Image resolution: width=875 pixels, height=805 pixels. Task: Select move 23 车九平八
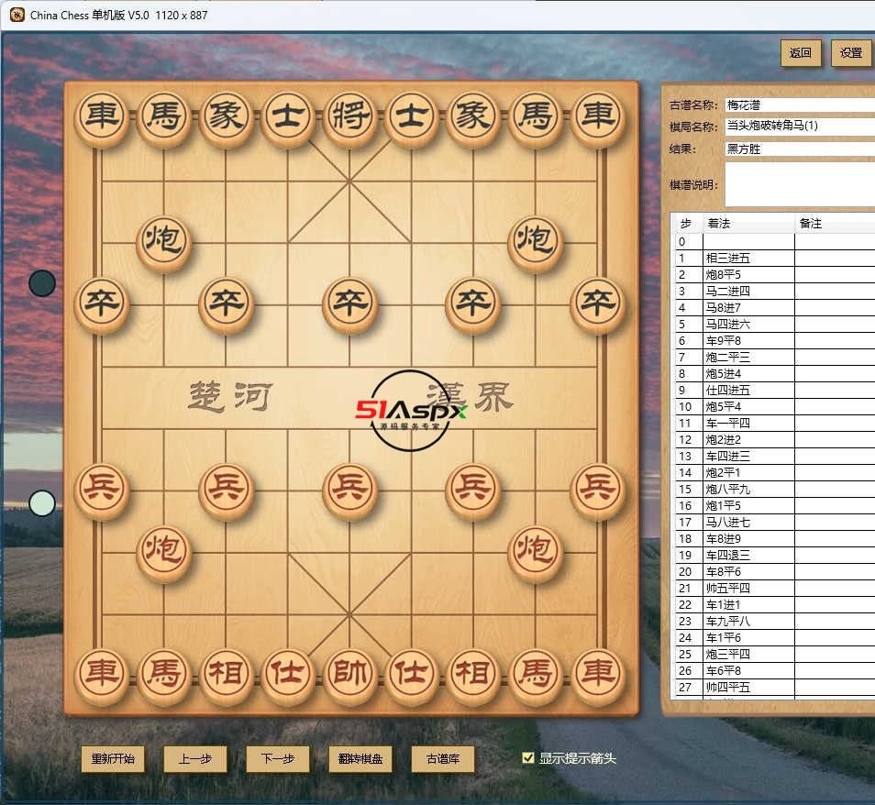(775, 621)
